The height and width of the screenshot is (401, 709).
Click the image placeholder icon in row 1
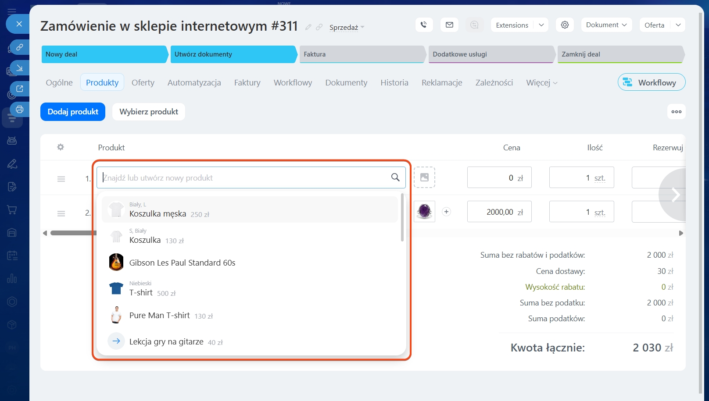coord(424,177)
